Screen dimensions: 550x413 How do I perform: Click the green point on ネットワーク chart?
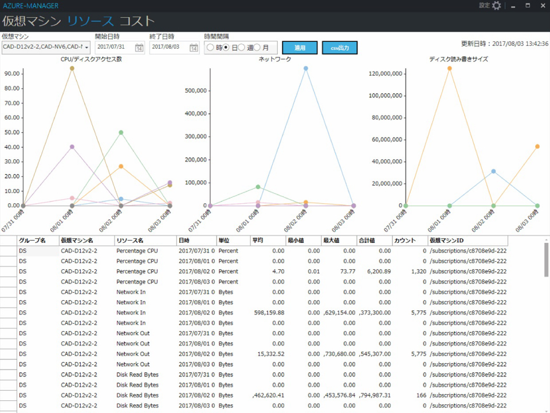tap(258, 187)
